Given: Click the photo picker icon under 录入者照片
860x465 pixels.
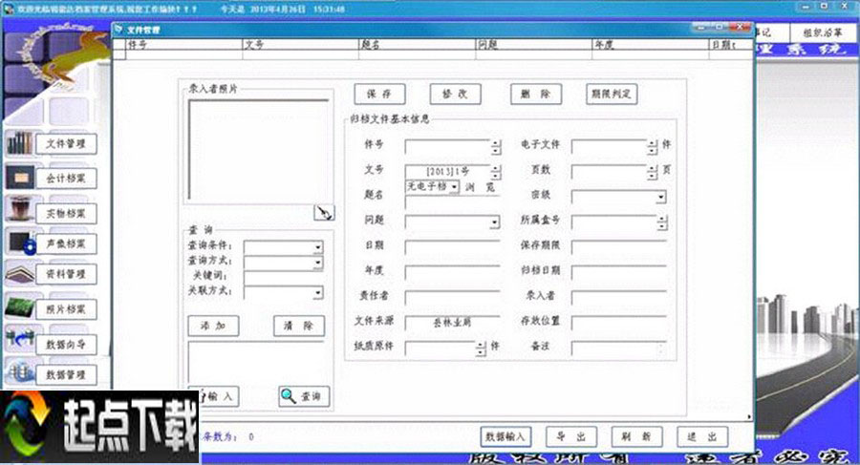Looking at the screenshot, I should click(x=324, y=212).
